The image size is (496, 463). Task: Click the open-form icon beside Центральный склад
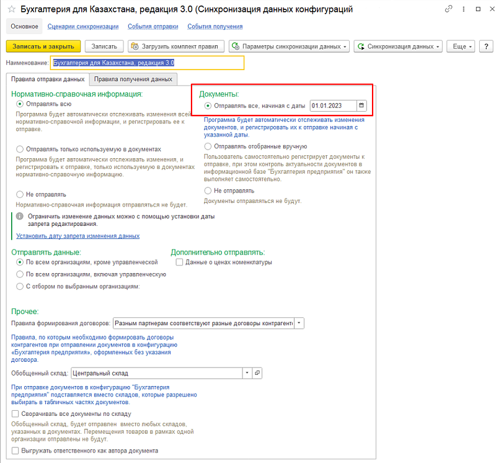point(258,373)
